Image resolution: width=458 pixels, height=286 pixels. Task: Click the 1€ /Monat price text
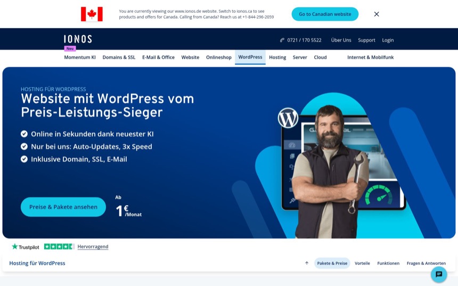pyautogui.click(x=128, y=210)
